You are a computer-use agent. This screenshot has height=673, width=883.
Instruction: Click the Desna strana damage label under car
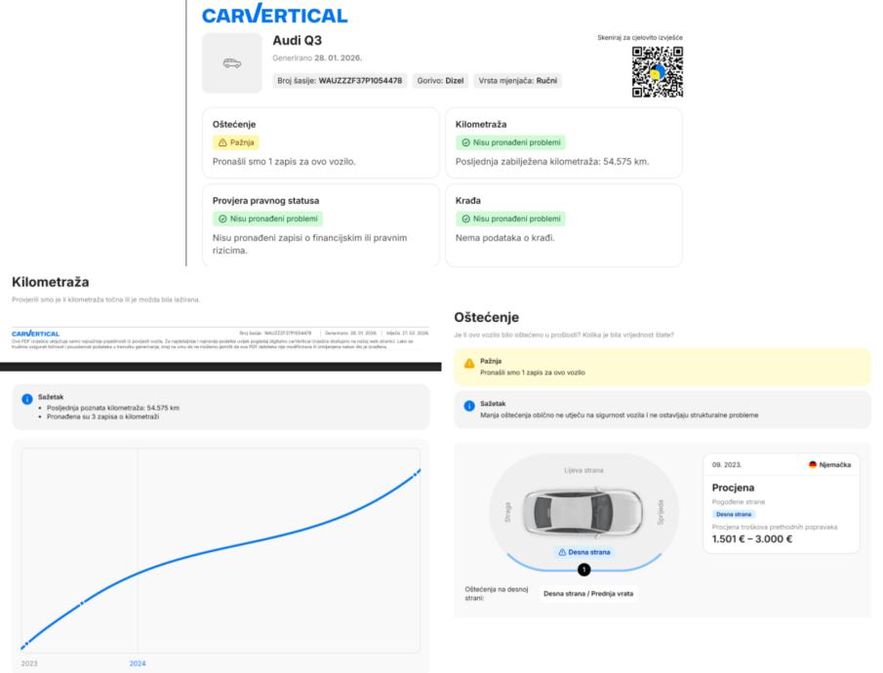point(584,552)
